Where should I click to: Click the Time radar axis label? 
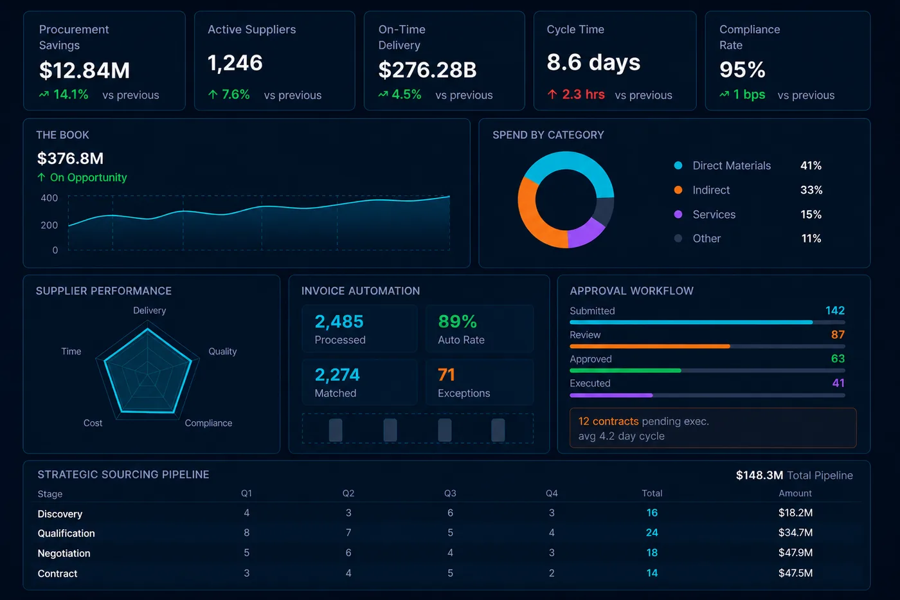point(71,351)
